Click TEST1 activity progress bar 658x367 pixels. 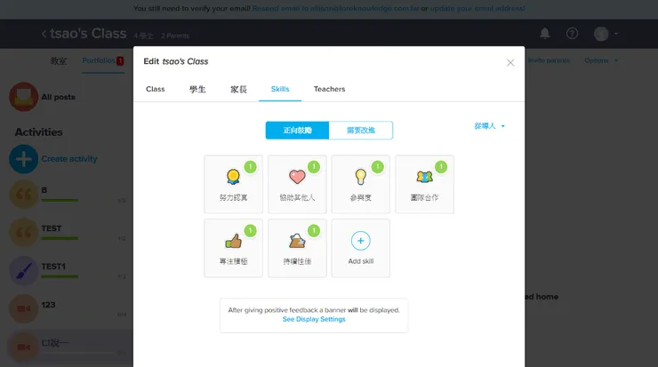[60, 276]
